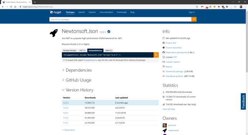Click Download symbols link
248x135 pixels.
[174, 76]
